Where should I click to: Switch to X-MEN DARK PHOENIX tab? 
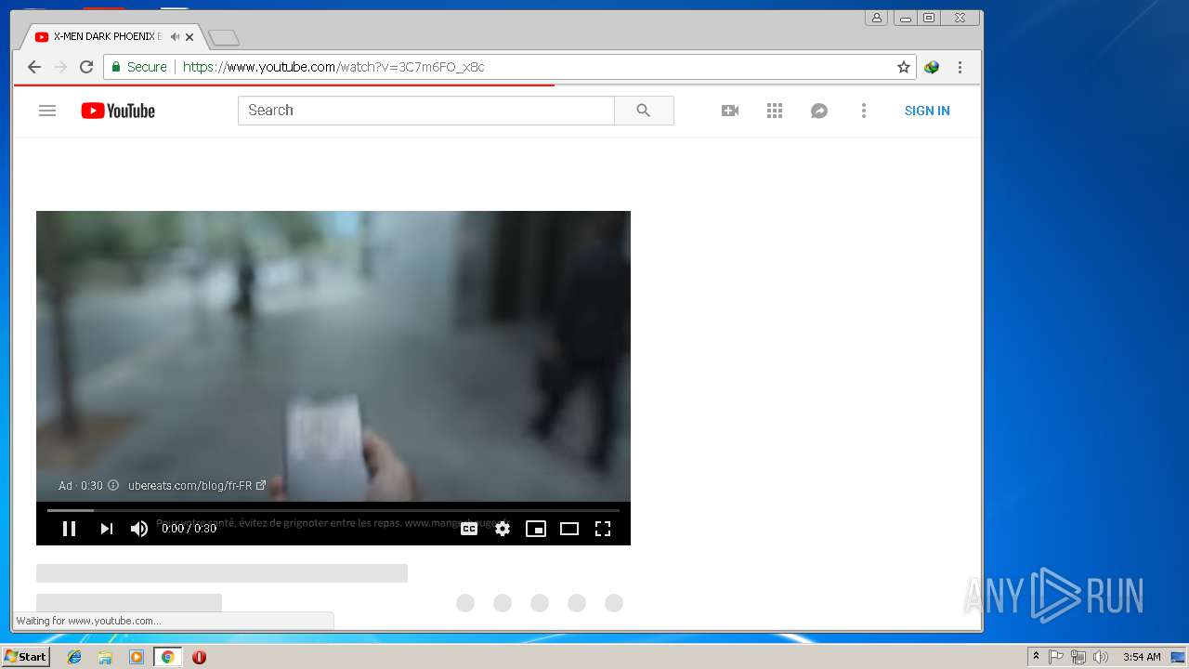click(107, 37)
